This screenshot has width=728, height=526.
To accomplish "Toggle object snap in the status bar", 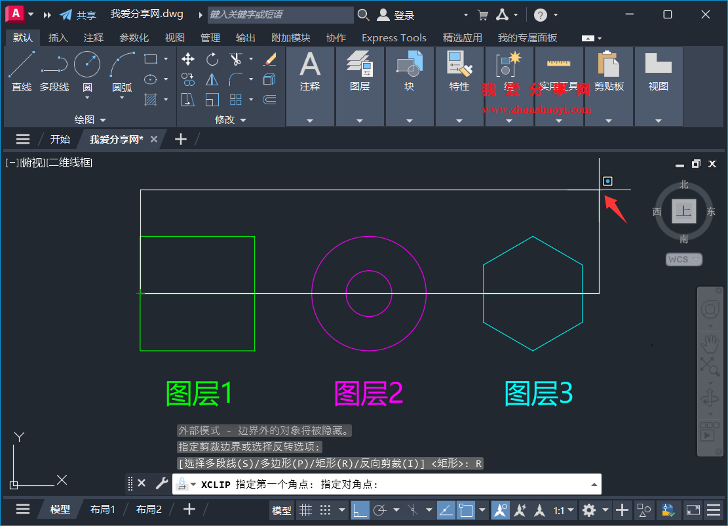I will [465, 510].
